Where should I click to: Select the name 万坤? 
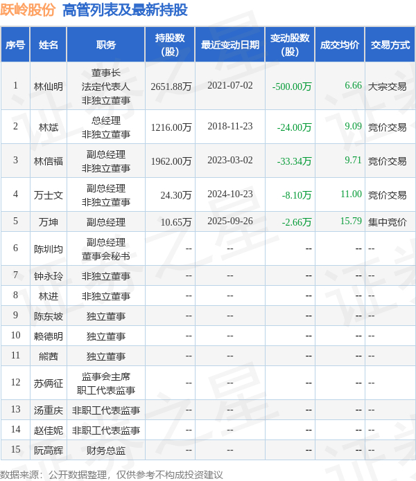[49, 222]
